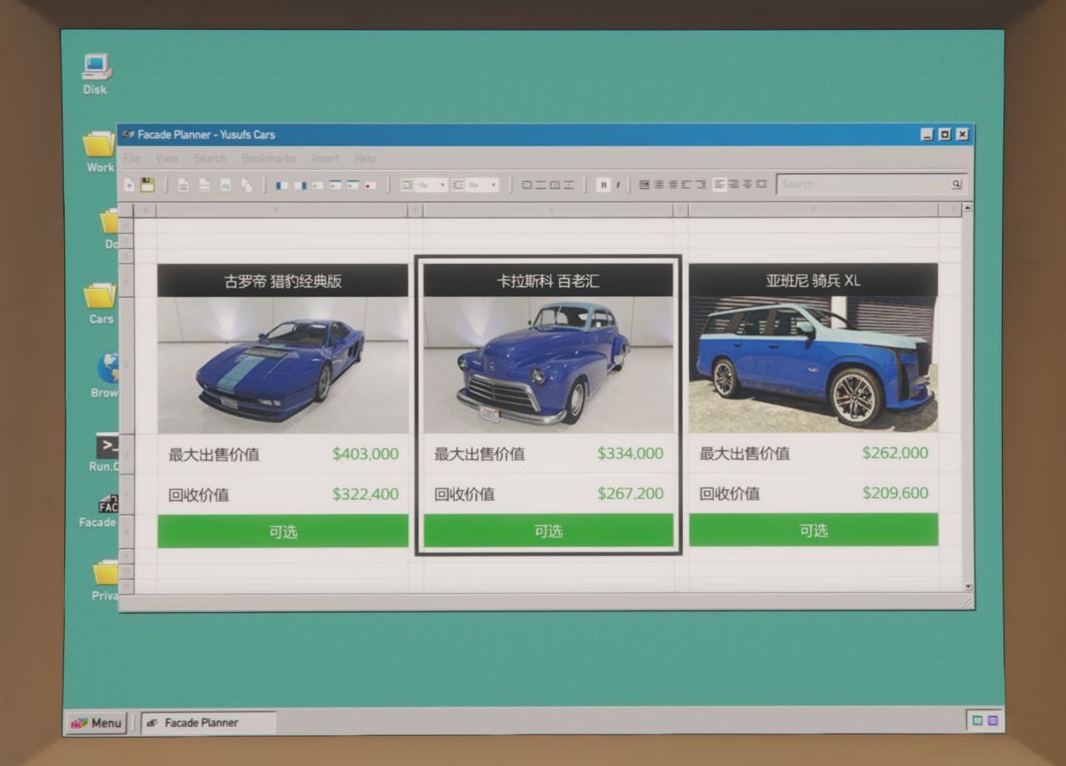The width and height of the screenshot is (1066, 766).
Task: Close the Facade Planner window
Action: pyautogui.click(x=962, y=134)
